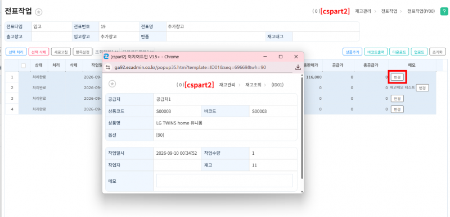Screen dimensions: 450x217
Task: Go to 전표작업 breadcrumb in main page header
Action: pyautogui.click(x=389, y=11)
